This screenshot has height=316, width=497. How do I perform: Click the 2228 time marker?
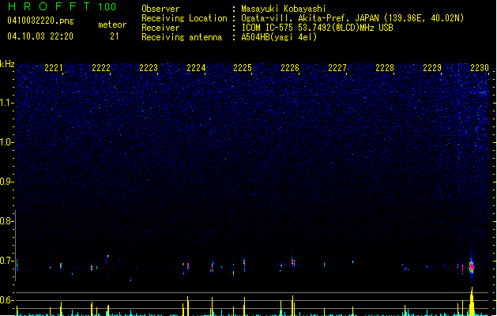pos(385,68)
